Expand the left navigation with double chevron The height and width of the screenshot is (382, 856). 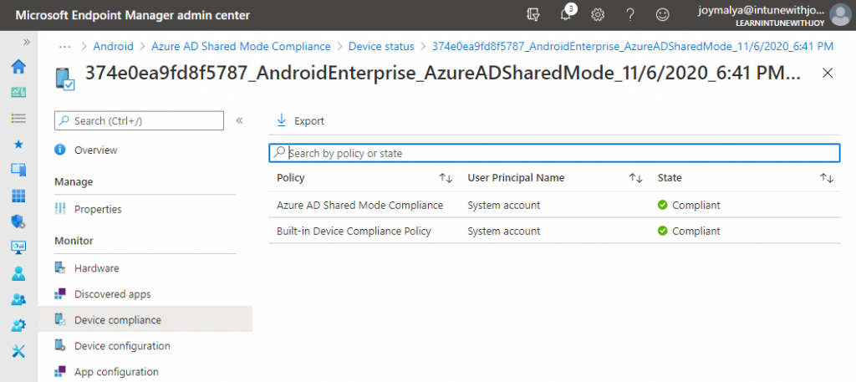(x=26, y=43)
